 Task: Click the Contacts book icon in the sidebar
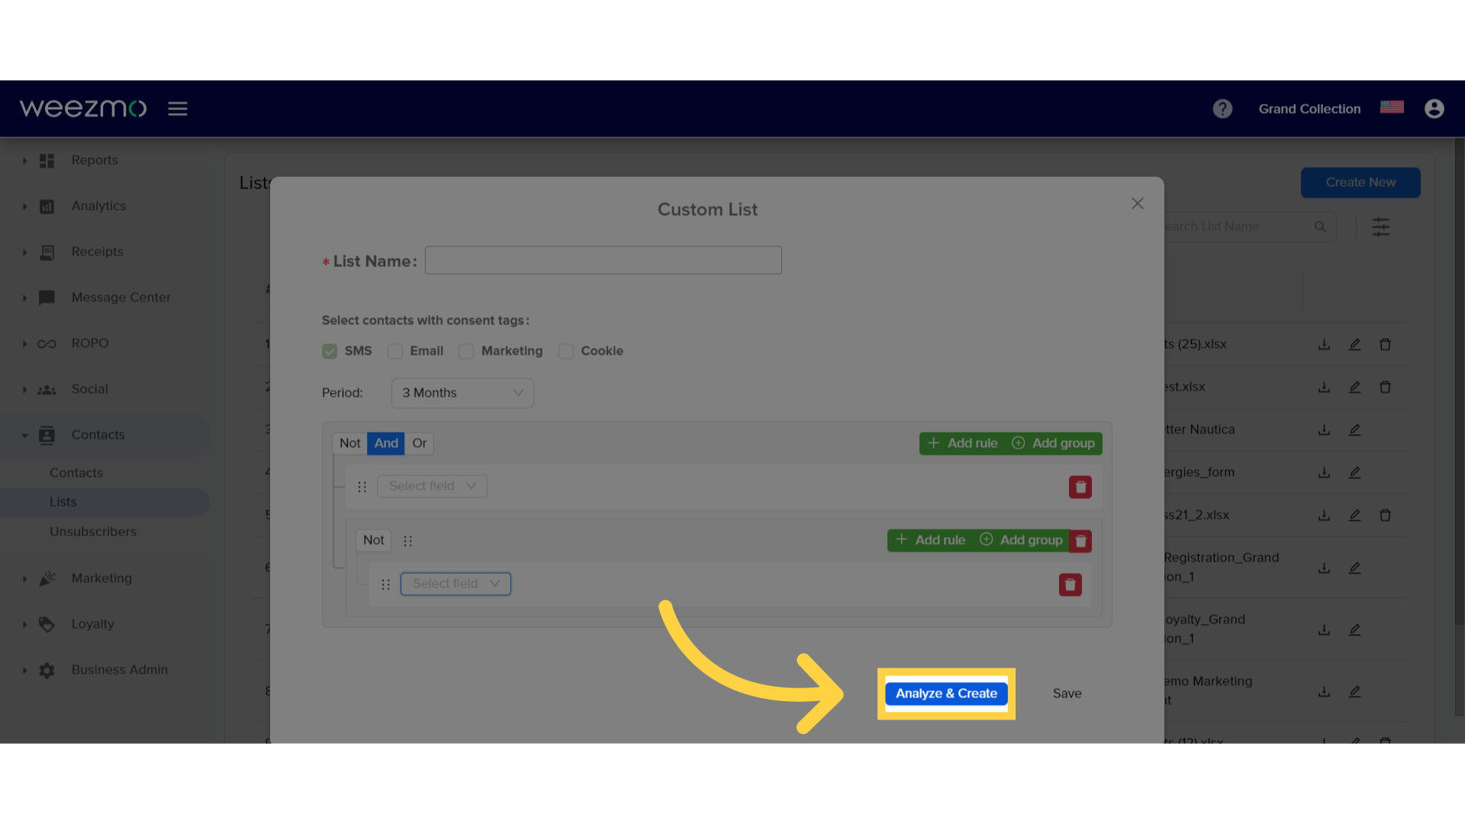[x=47, y=435]
